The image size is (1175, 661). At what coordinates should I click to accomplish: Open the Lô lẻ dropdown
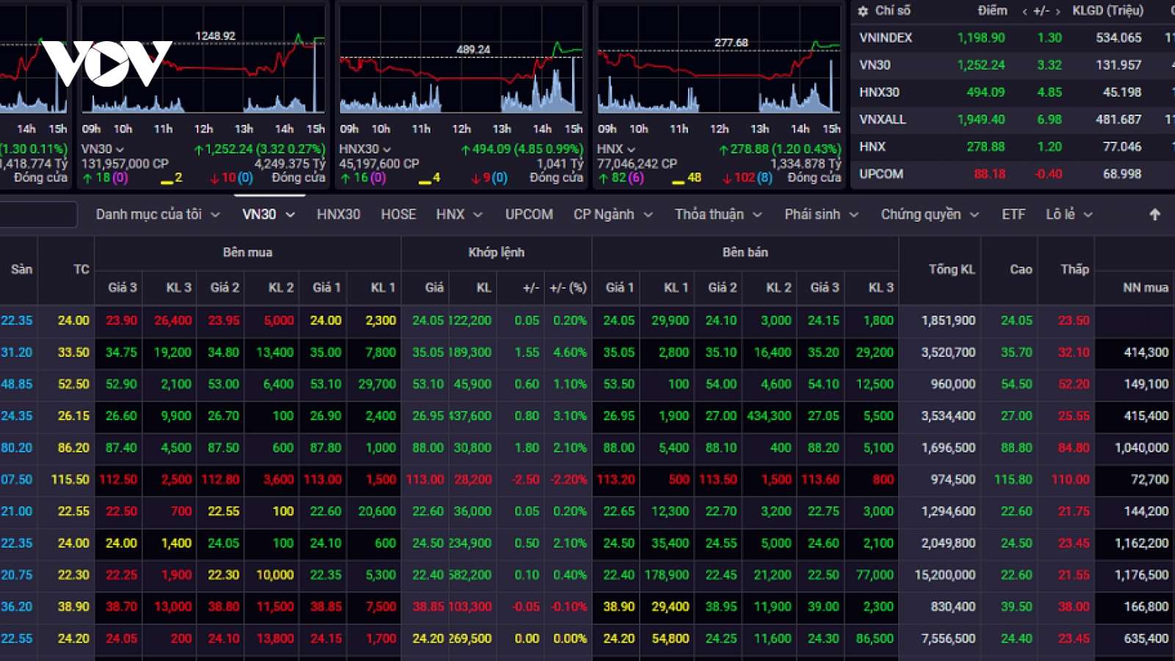[1069, 214]
